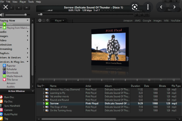Click the Delicate Sound of Thunder cover
Screen dimensions: 182x121
pos(110,47)
